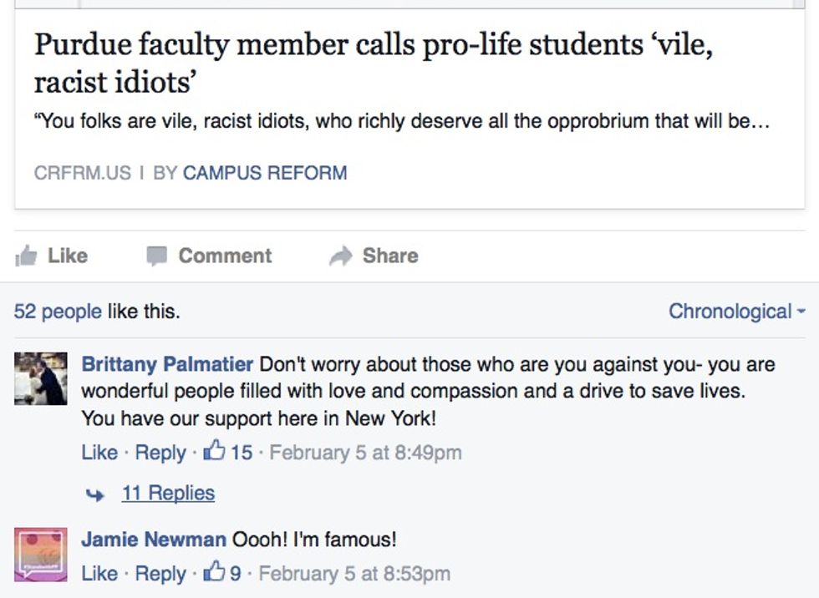Reply to Brittany Palmatier's comment
This screenshot has height=598, width=819.
160,453
